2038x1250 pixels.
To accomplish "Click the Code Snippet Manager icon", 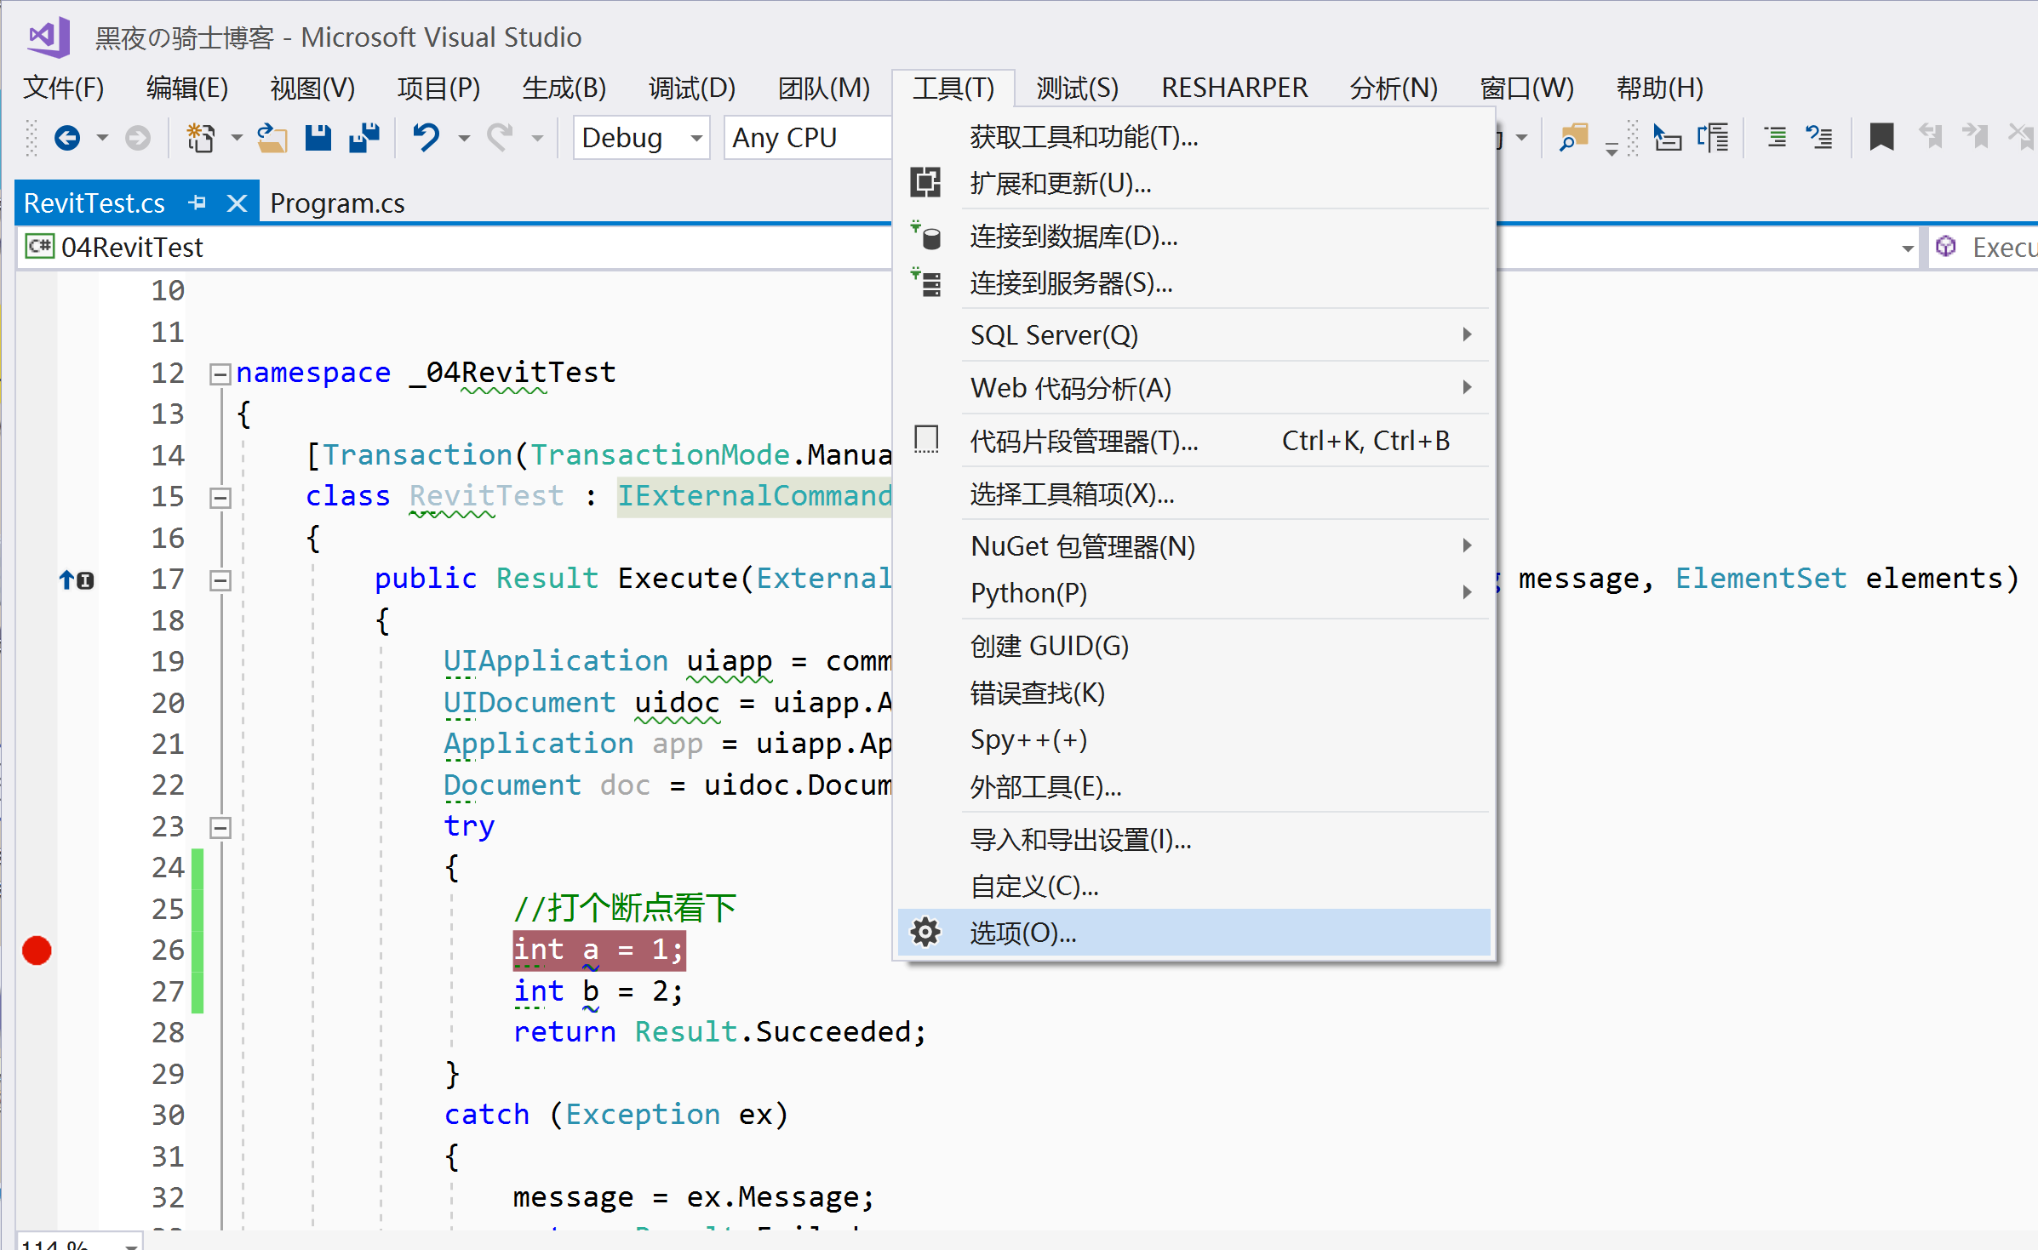I will click(x=927, y=441).
